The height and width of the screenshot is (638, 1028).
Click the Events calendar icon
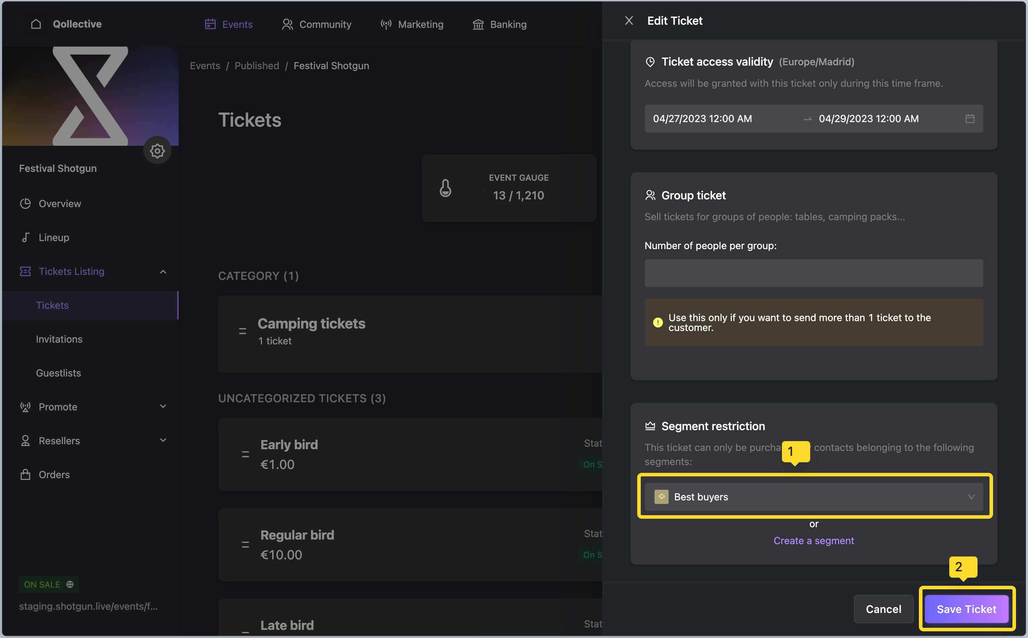tap(210, 24)
